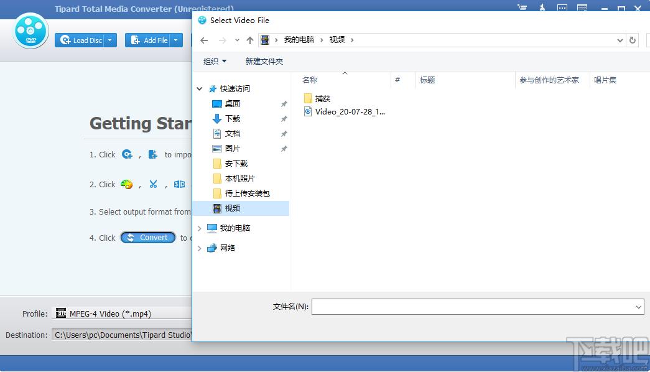Expand the 网络 tree node
This screenshot has width=650, height=372.
pyautogui.click(x=200, y=248)
